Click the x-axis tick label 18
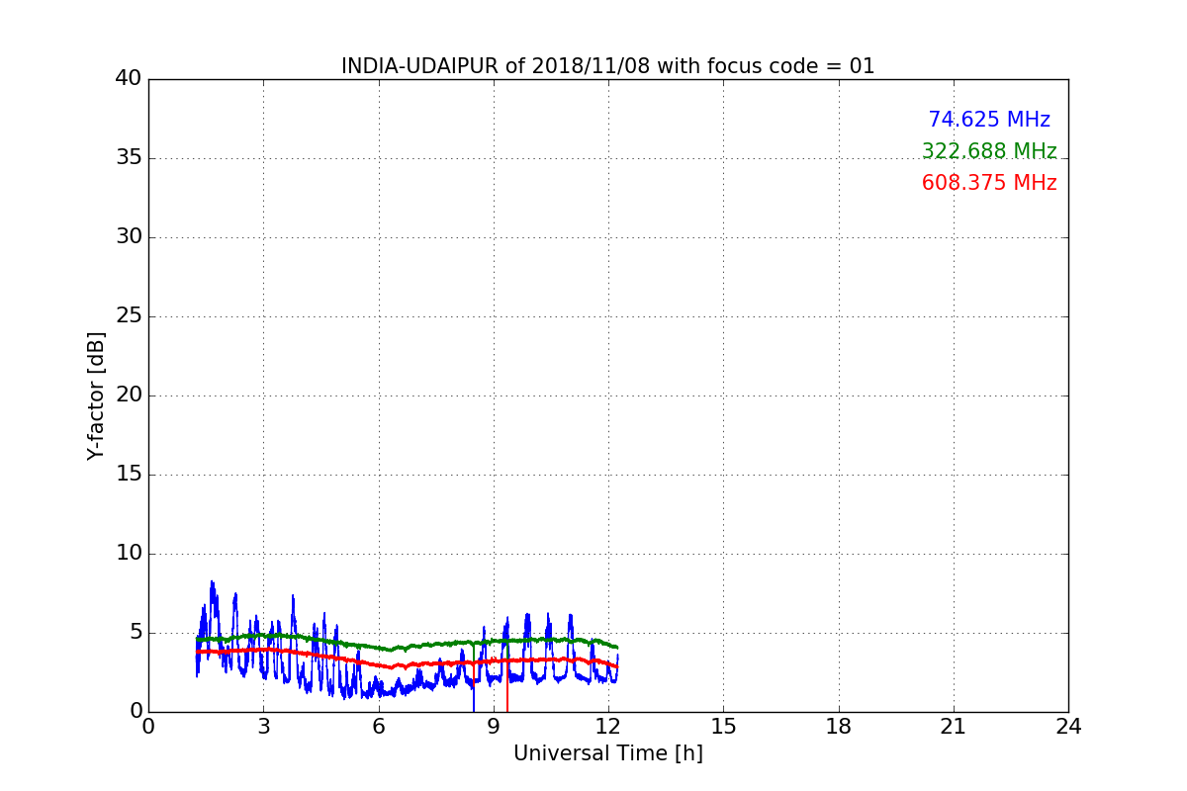Screen dimensions: 1187x791 (839, 727)
